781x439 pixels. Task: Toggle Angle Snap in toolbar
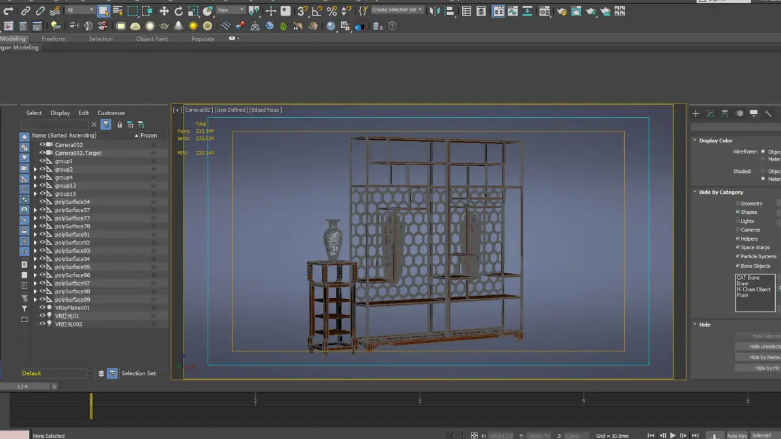tap(317, 11)
